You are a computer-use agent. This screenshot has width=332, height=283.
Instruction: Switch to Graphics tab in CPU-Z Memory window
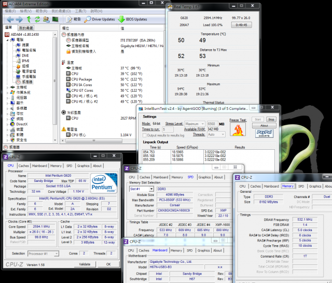coord(315,187)
